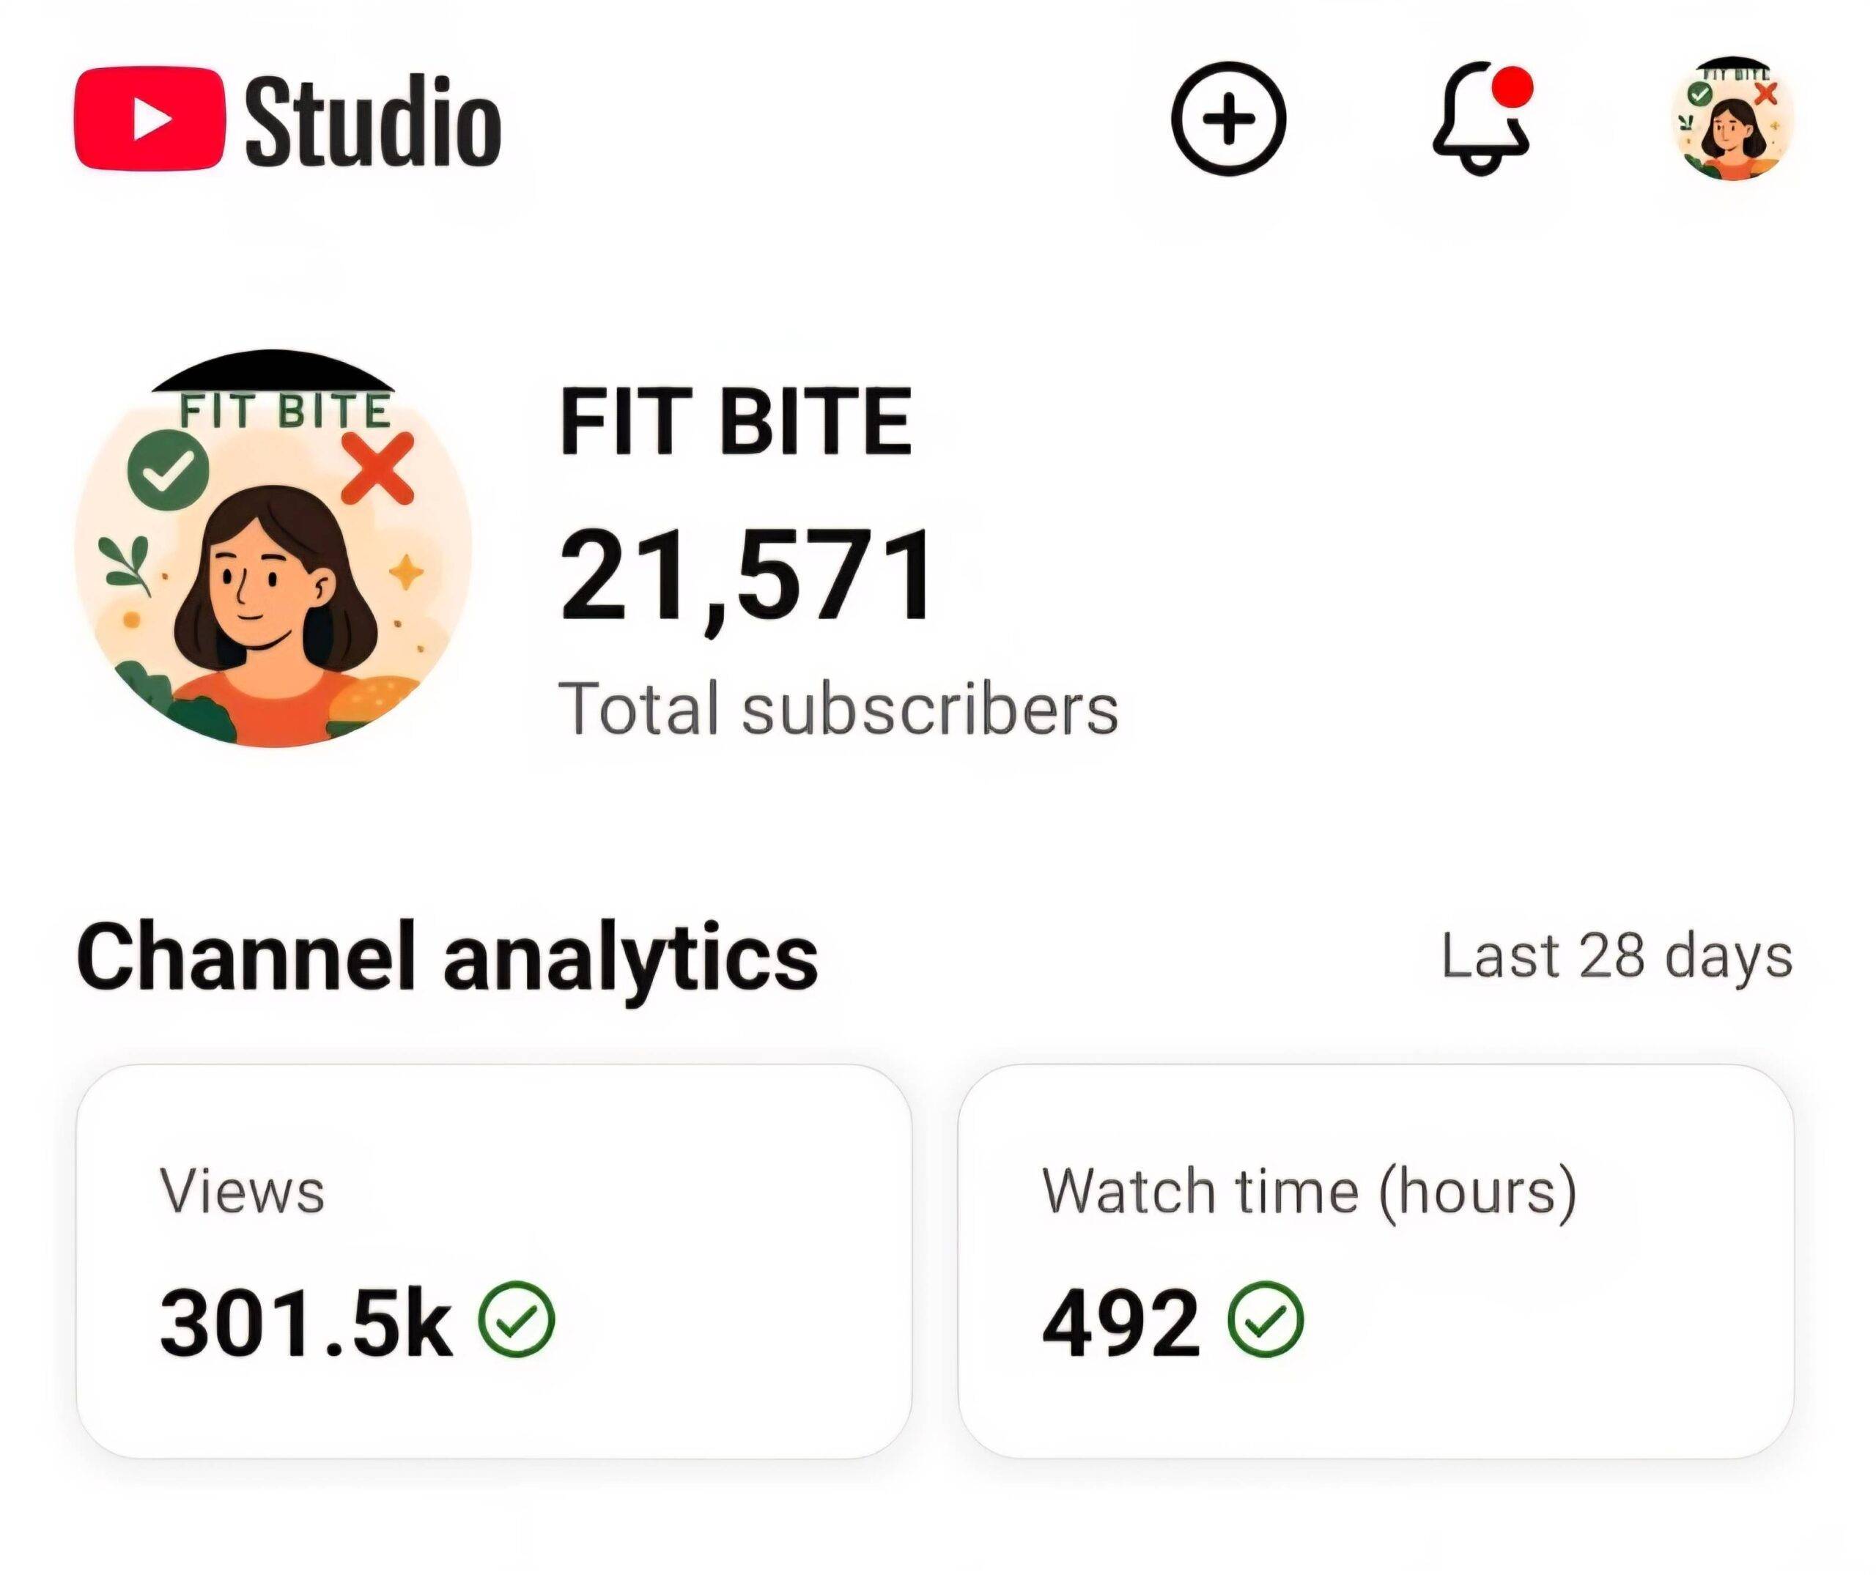
Task: Click the Total subscribers label
Action: click(838, 710)
